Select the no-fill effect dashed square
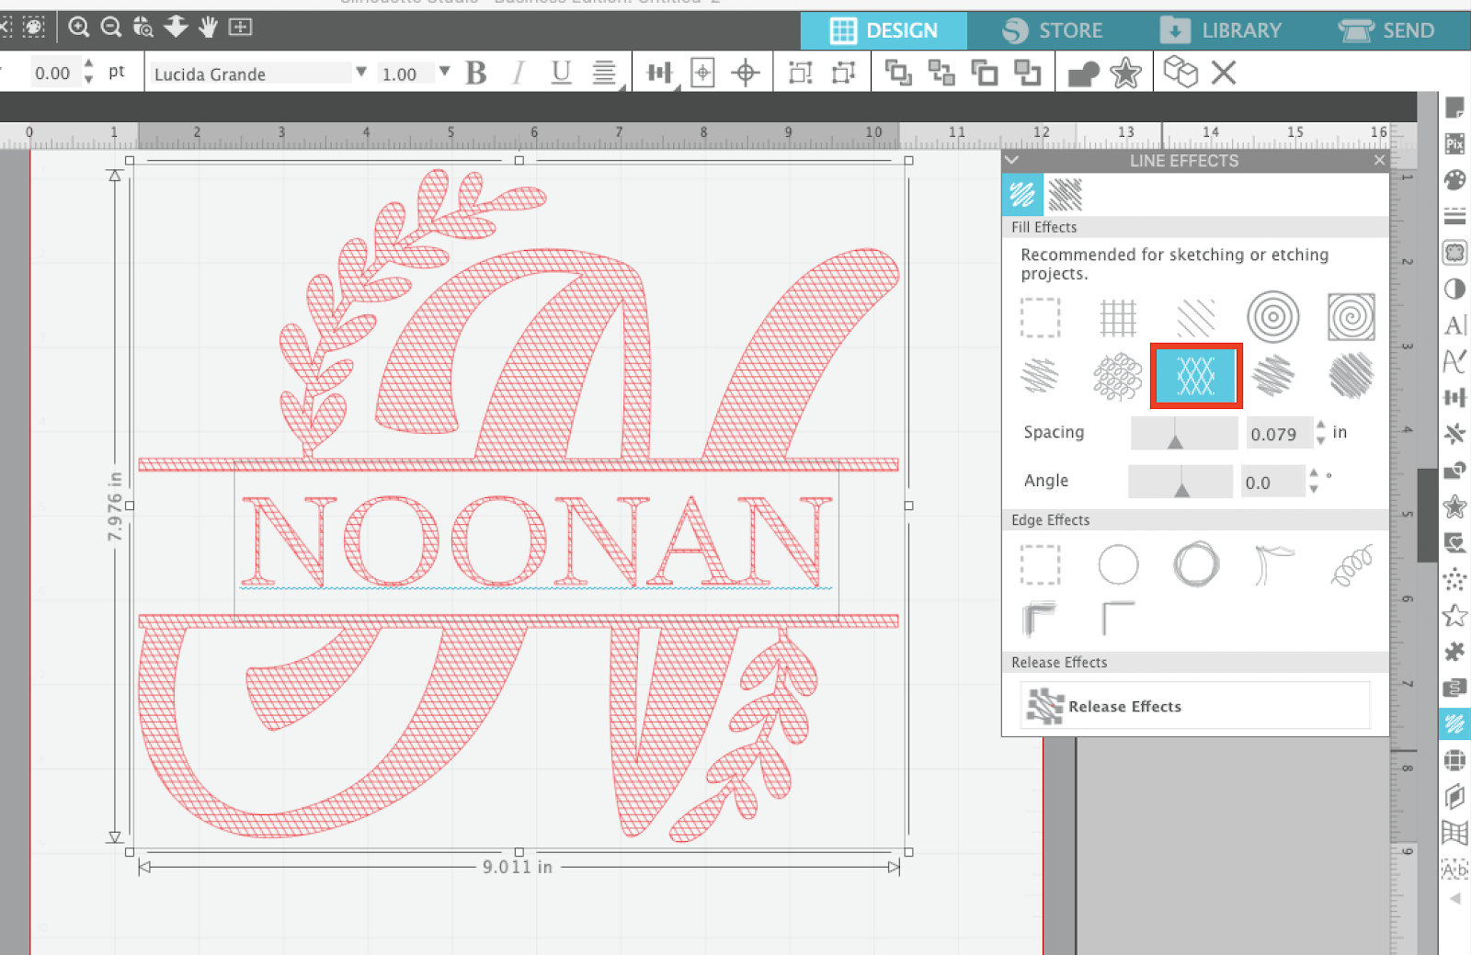 click(1040, 318)
